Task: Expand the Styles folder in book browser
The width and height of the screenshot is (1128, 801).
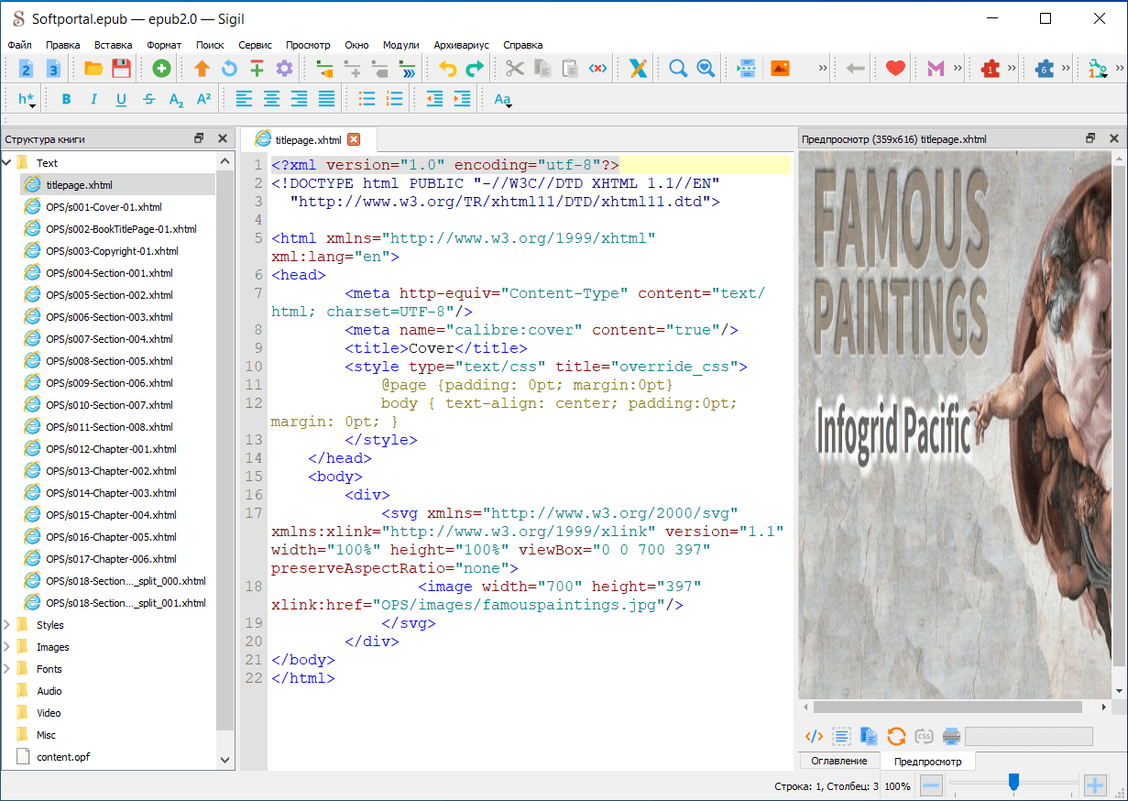Action: click(x=7, y=625)
